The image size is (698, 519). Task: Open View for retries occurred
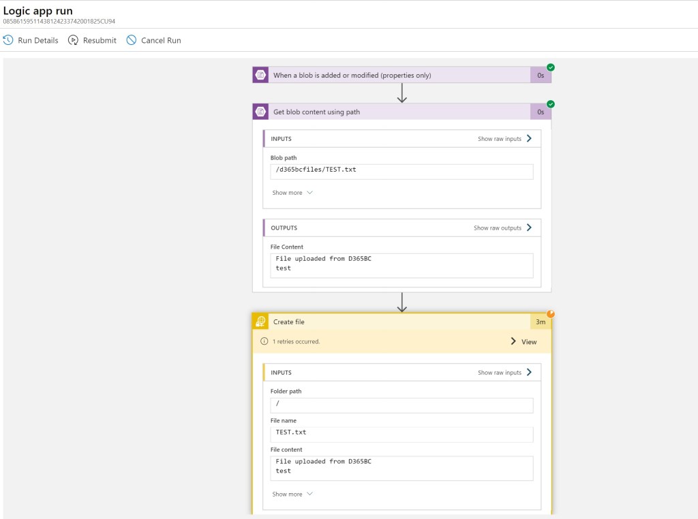point(523,342)
